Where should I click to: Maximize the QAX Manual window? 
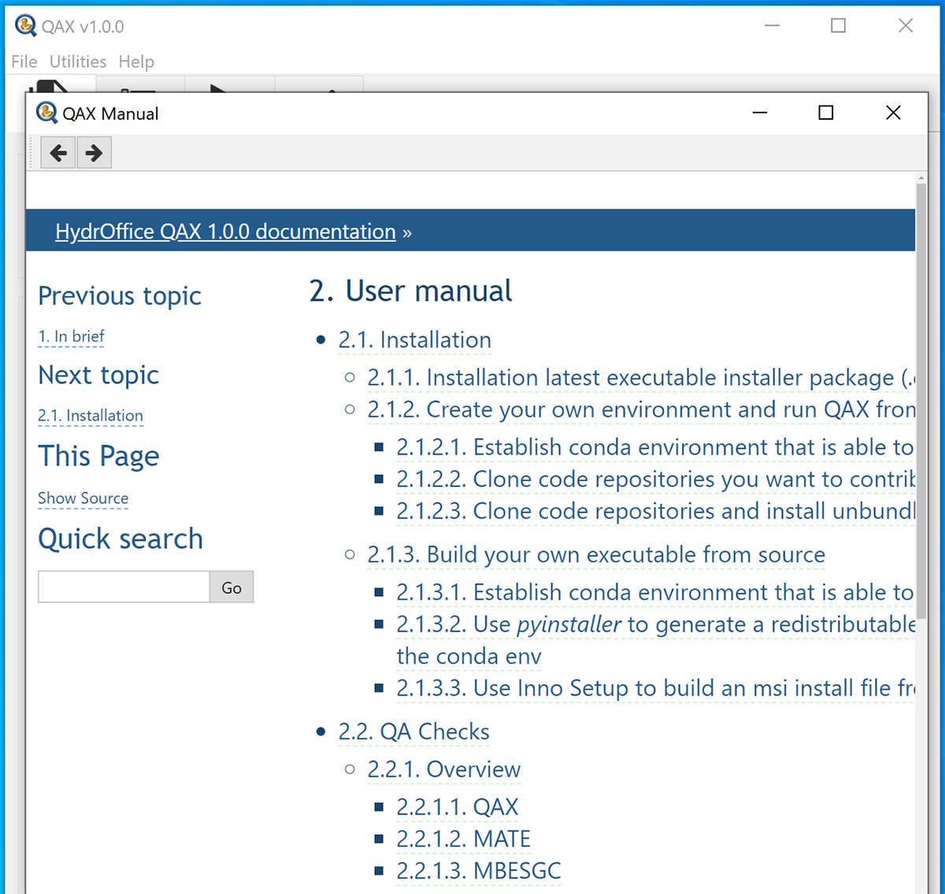[825, 113]
